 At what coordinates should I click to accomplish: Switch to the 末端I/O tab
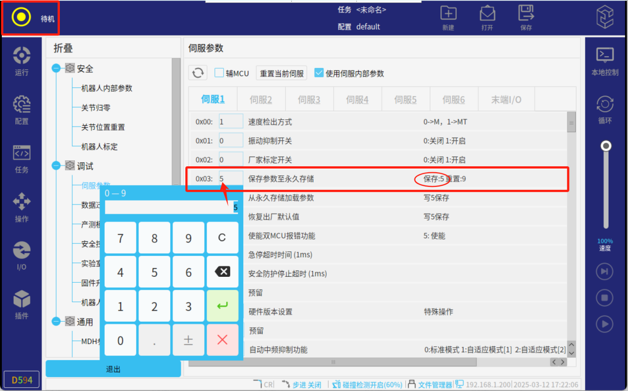[x=506, y=100]
